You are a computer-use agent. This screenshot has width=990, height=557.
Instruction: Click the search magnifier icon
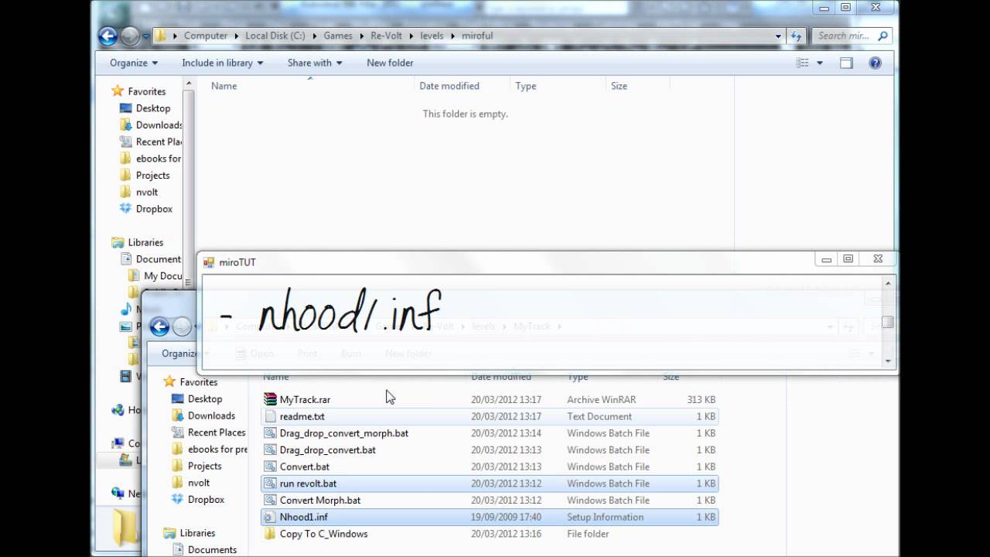tap(883, 36)
